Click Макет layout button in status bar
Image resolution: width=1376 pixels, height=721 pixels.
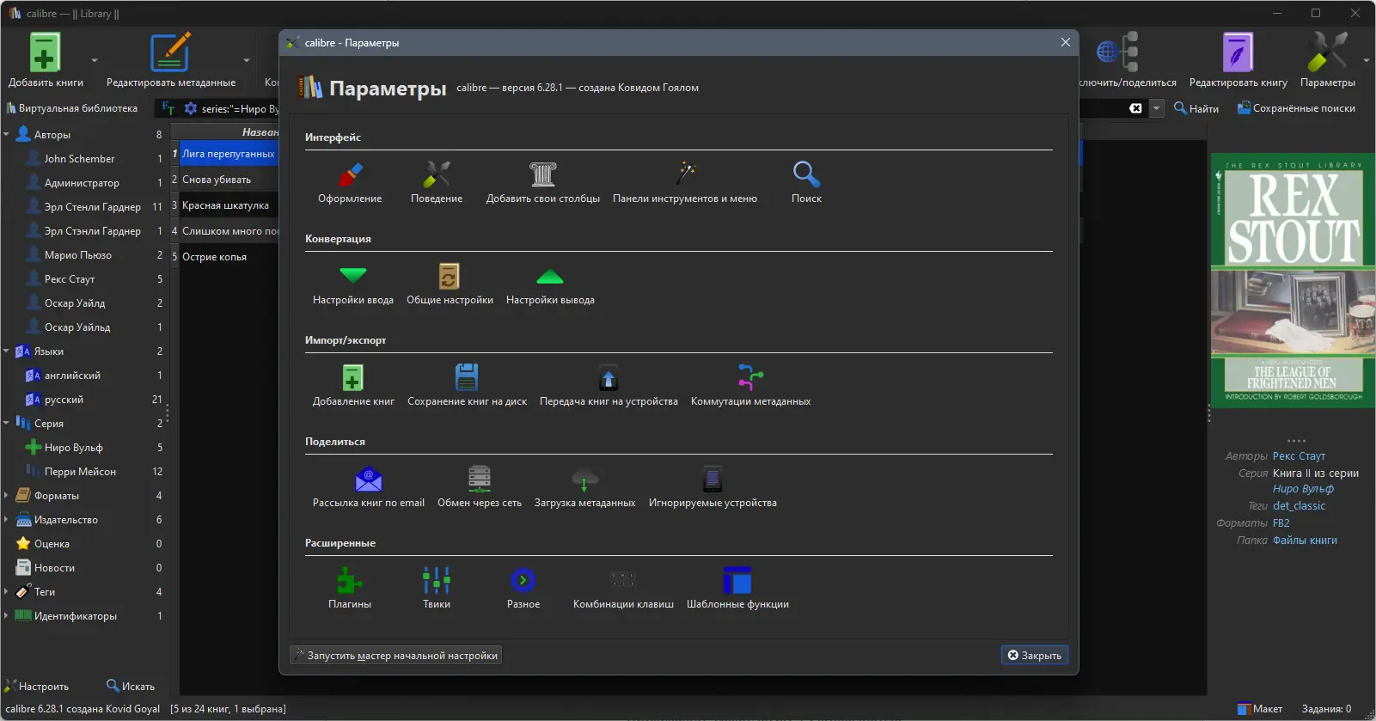point(1260,709)
